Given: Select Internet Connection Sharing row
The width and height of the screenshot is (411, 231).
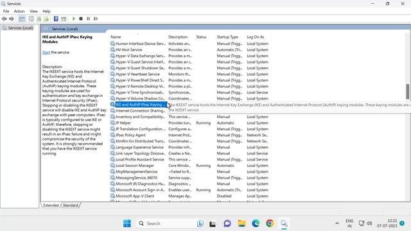Looking at the screenshot, I should 139,111.
